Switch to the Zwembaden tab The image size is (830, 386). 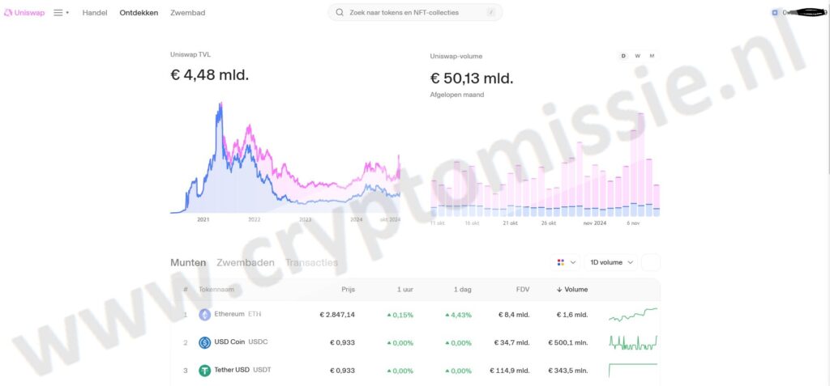(245, 263)
